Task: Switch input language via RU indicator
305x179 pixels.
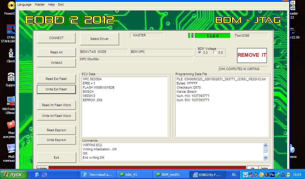Action: (234, 175)
